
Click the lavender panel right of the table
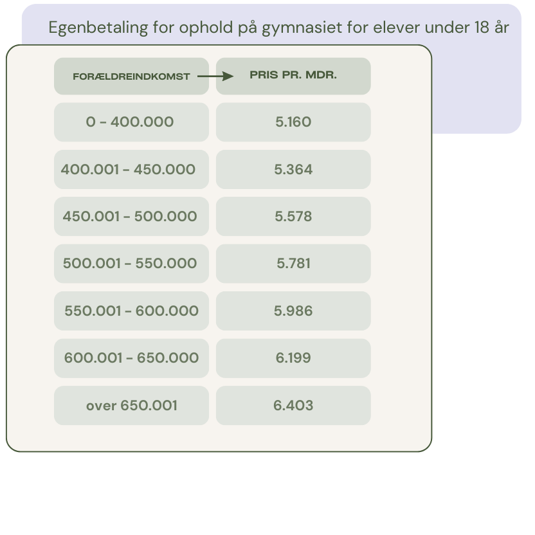pyautogui.click(x=476, y=90)
